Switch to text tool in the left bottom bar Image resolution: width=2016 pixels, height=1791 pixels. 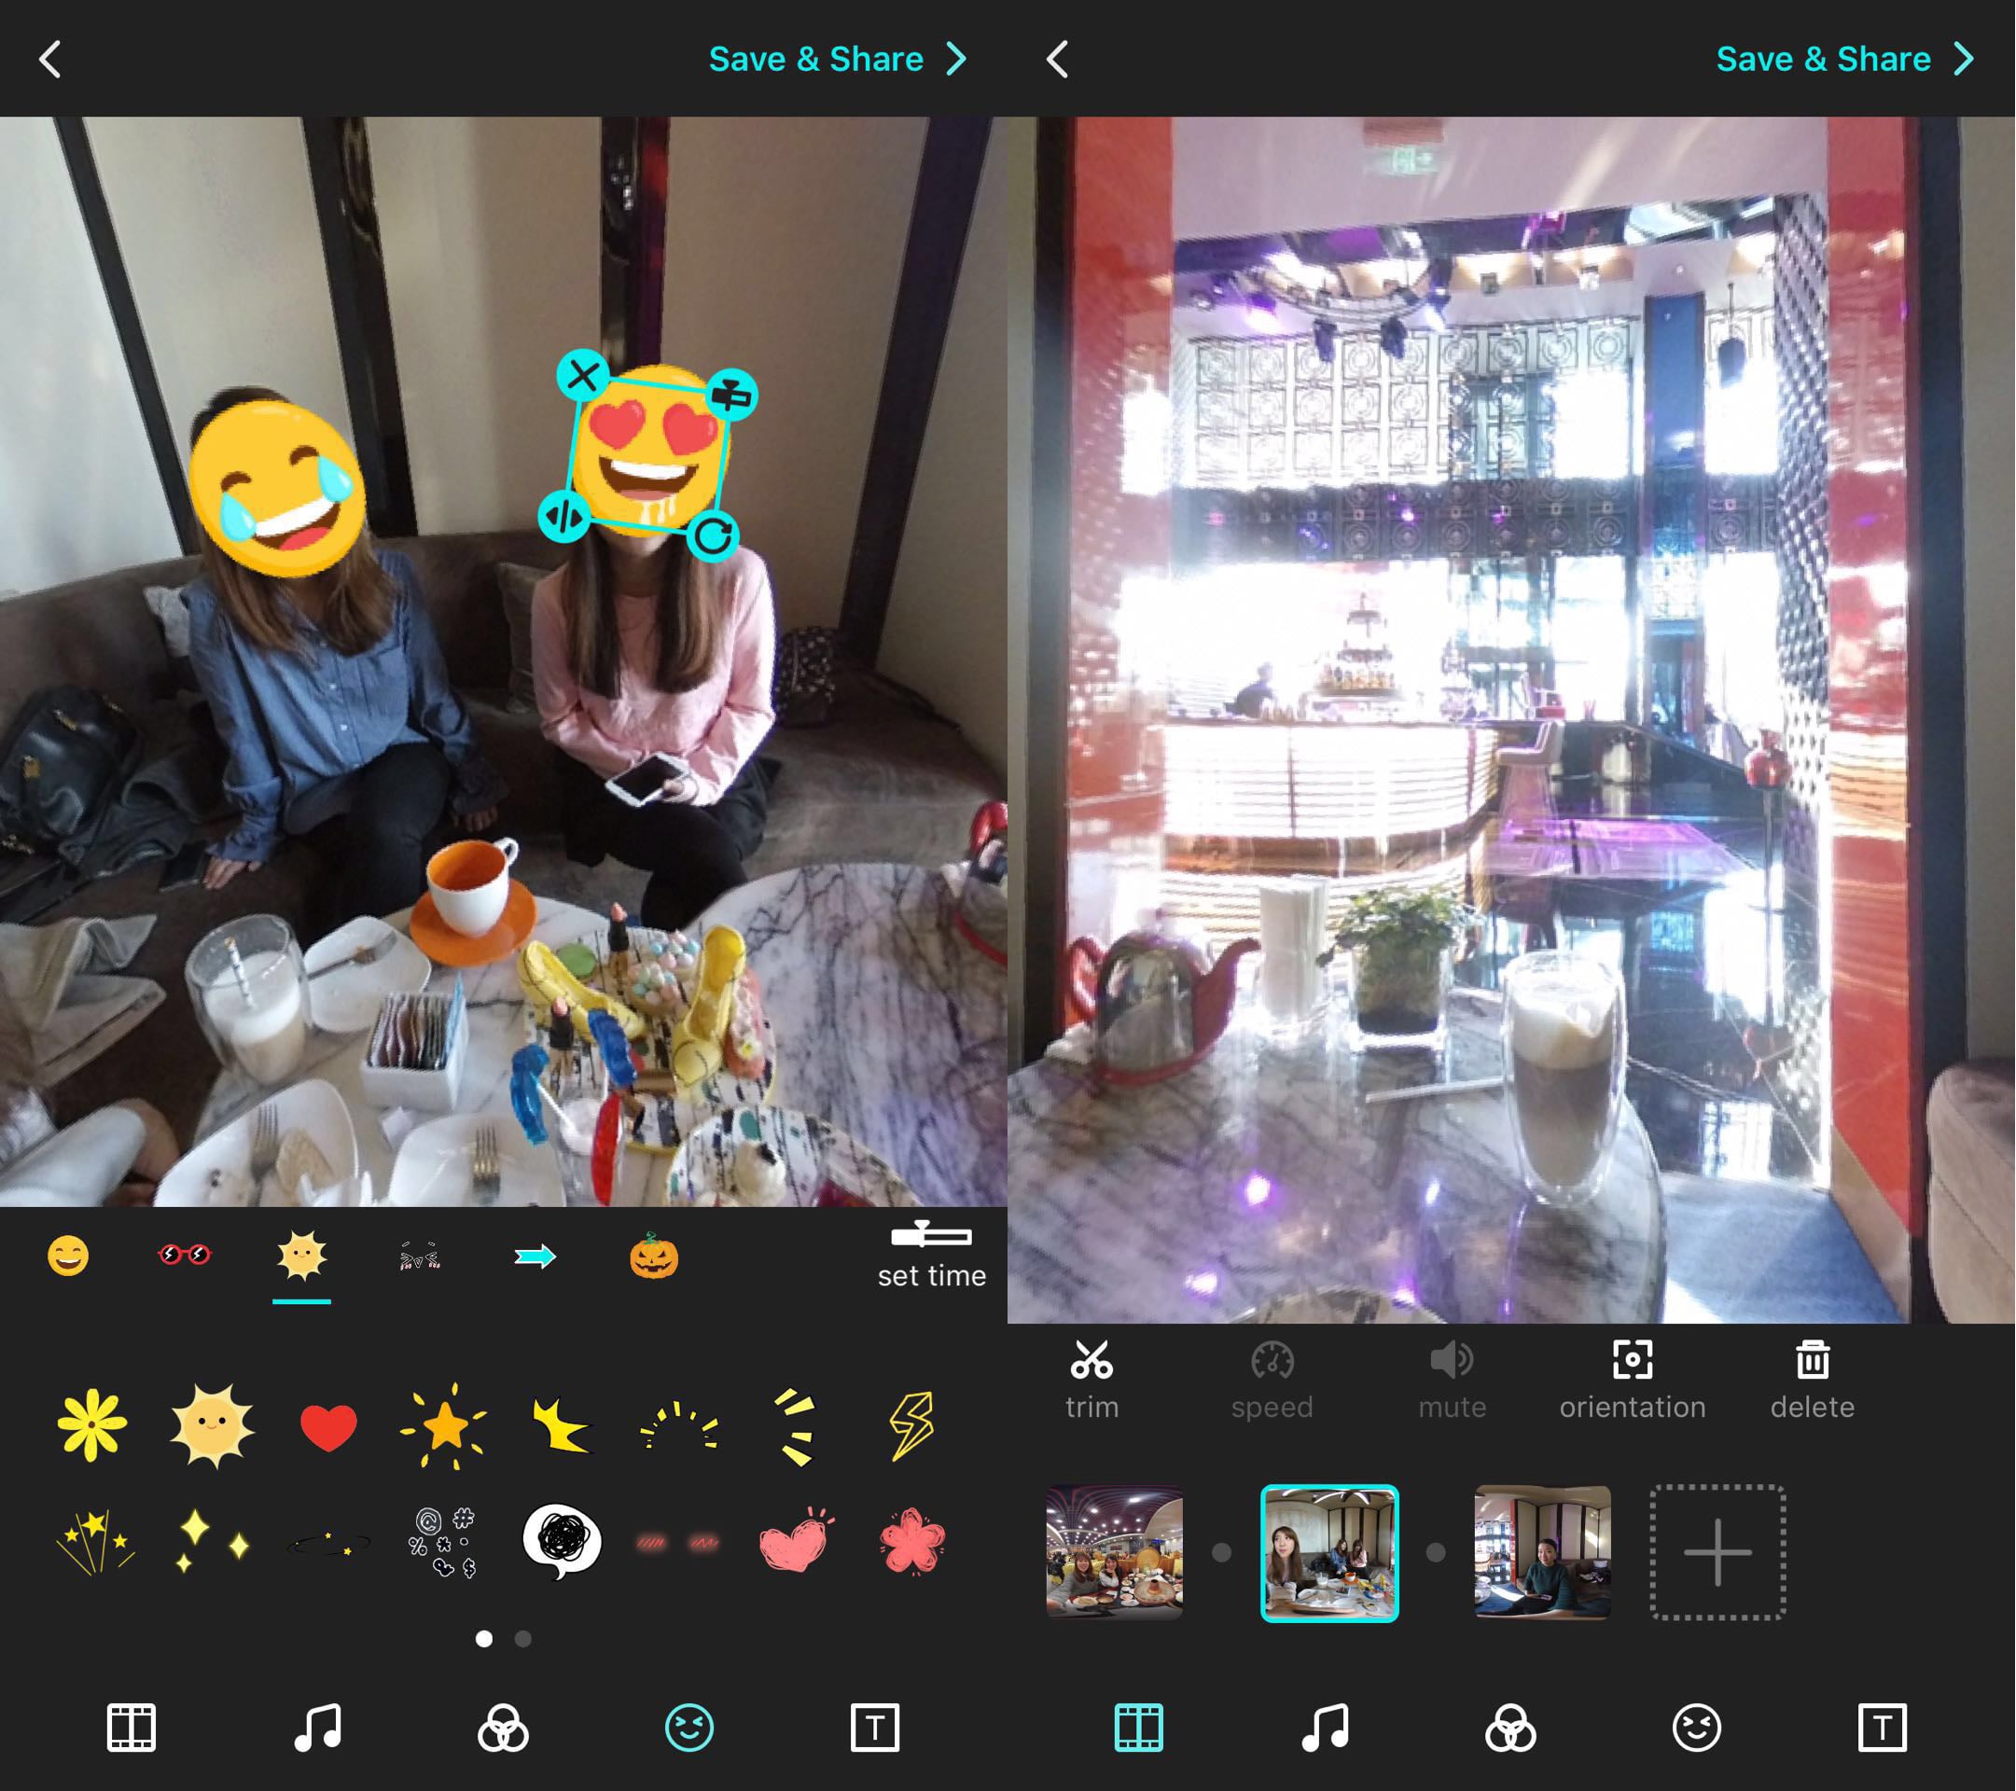(875, 1728)
